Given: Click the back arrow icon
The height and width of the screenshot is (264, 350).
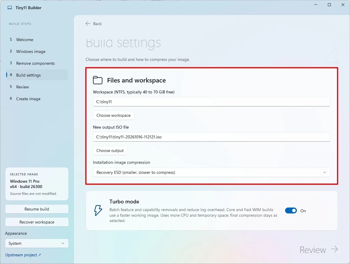Looking at the screenshot, I should (x=88, y=23).
